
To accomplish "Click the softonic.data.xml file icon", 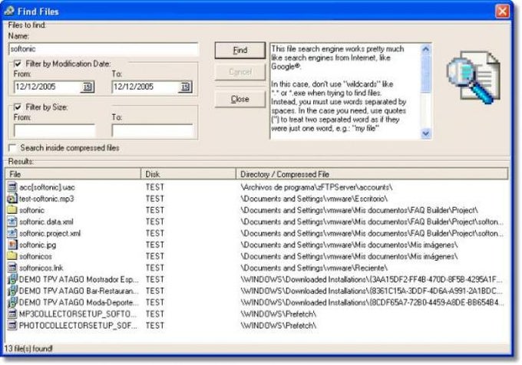I will tap(12, 222).
